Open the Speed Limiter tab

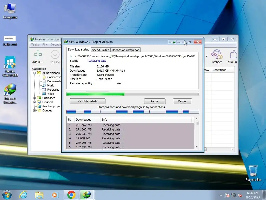[x=100, y=50]
